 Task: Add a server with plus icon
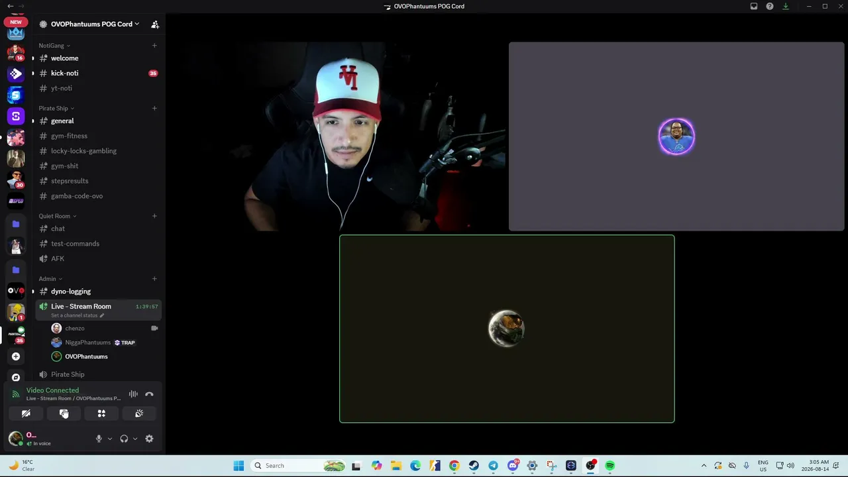click(x=16, y=356)
